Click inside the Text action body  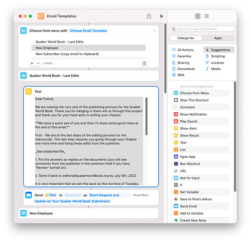[x=89, y=141]
